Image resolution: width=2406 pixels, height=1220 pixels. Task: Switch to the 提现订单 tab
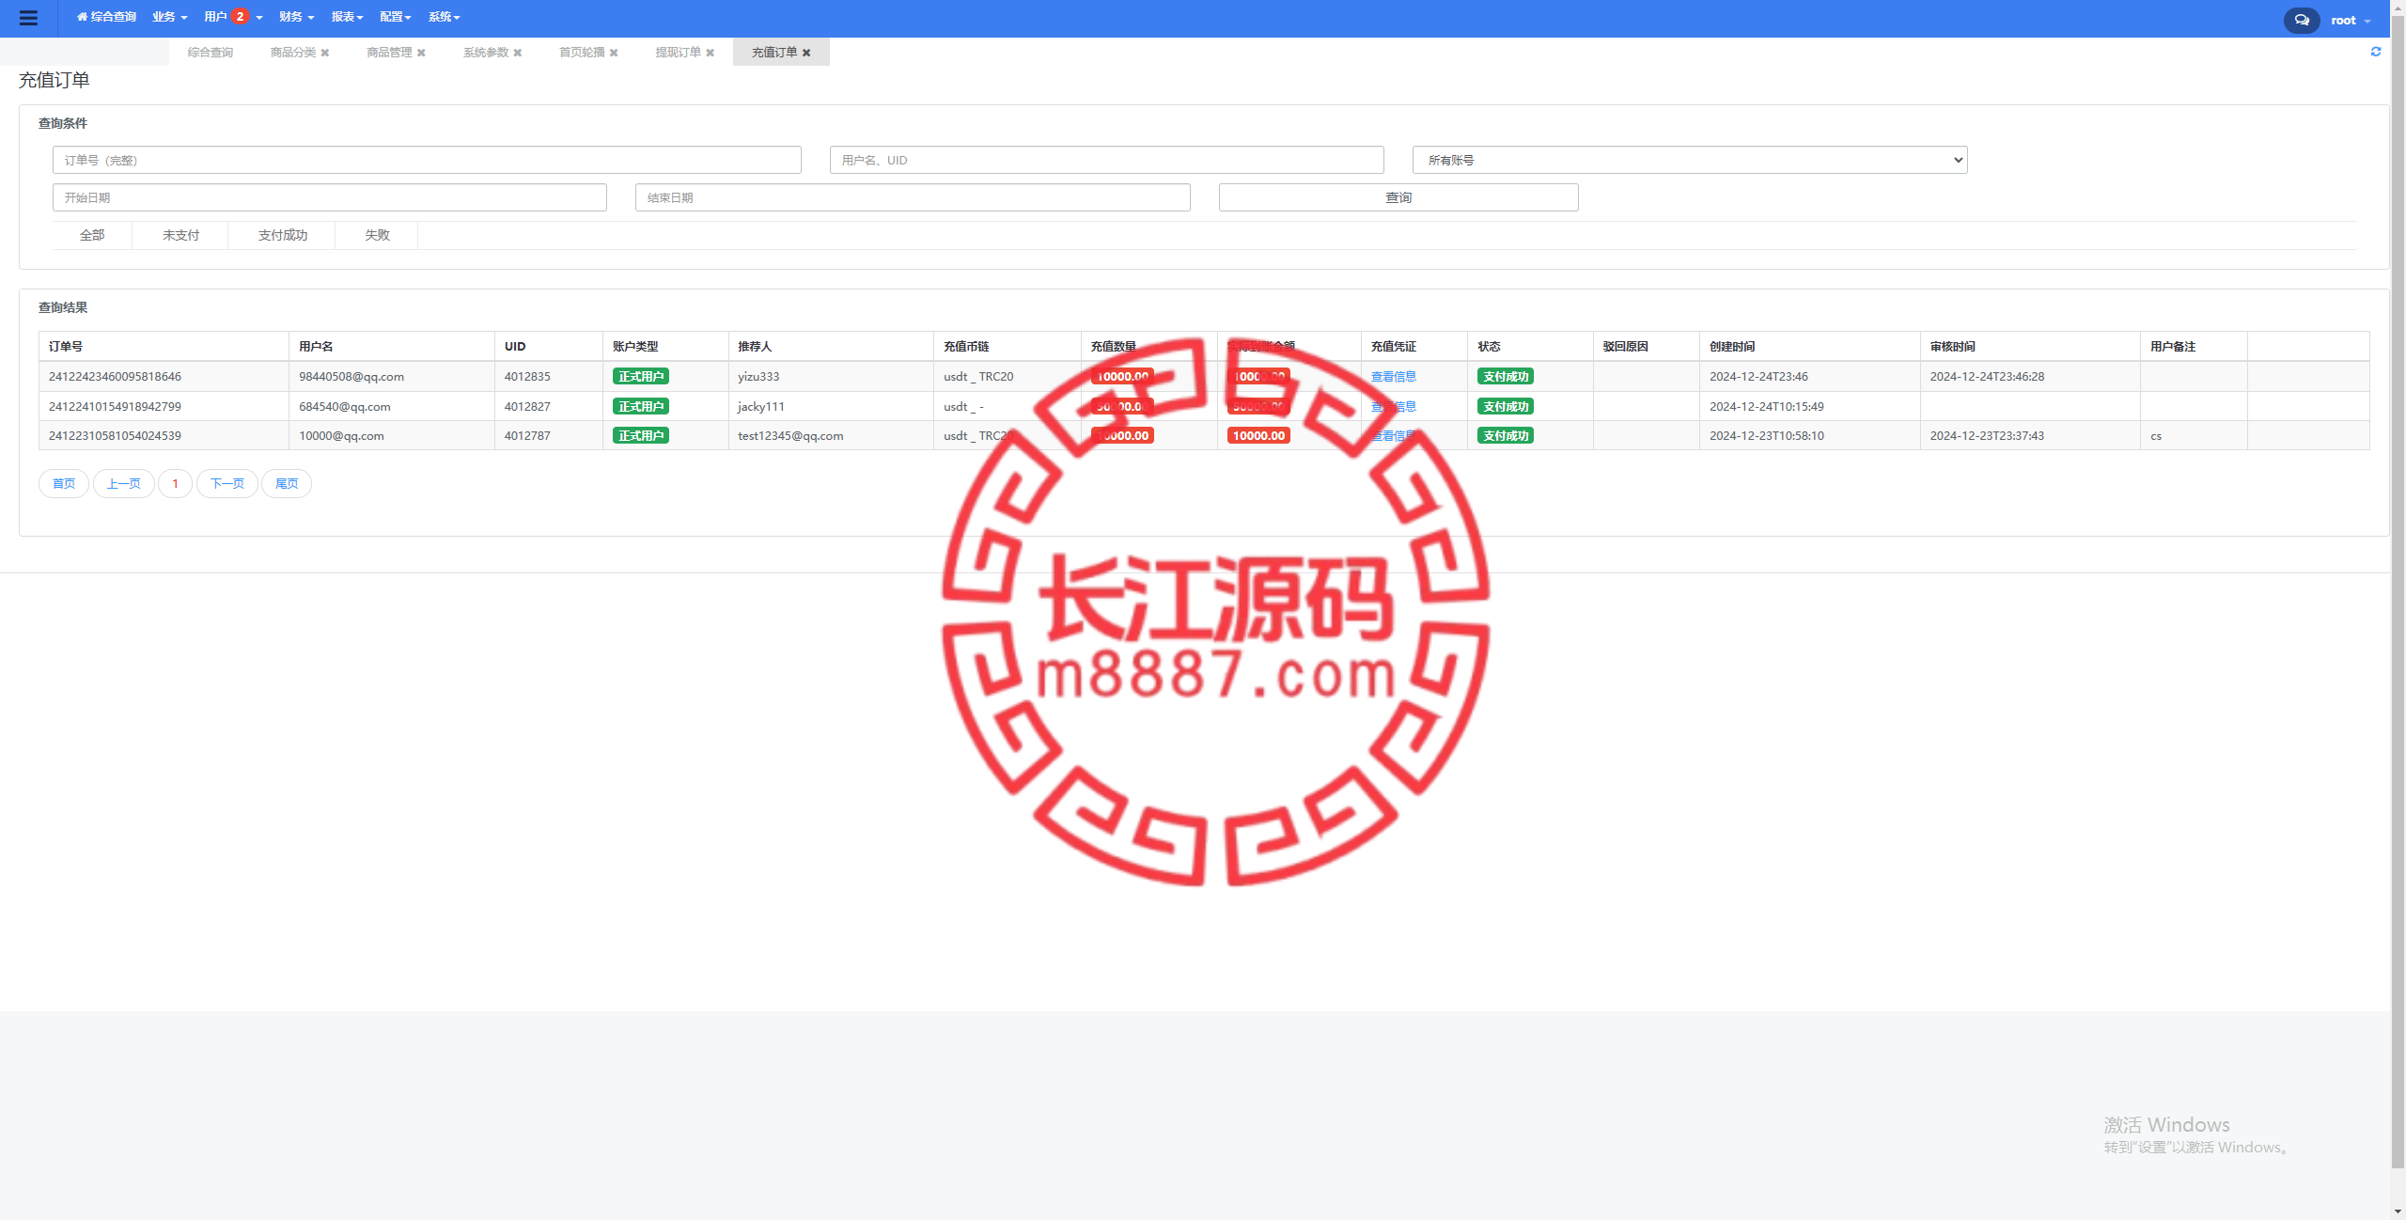[x=679, y=53]
